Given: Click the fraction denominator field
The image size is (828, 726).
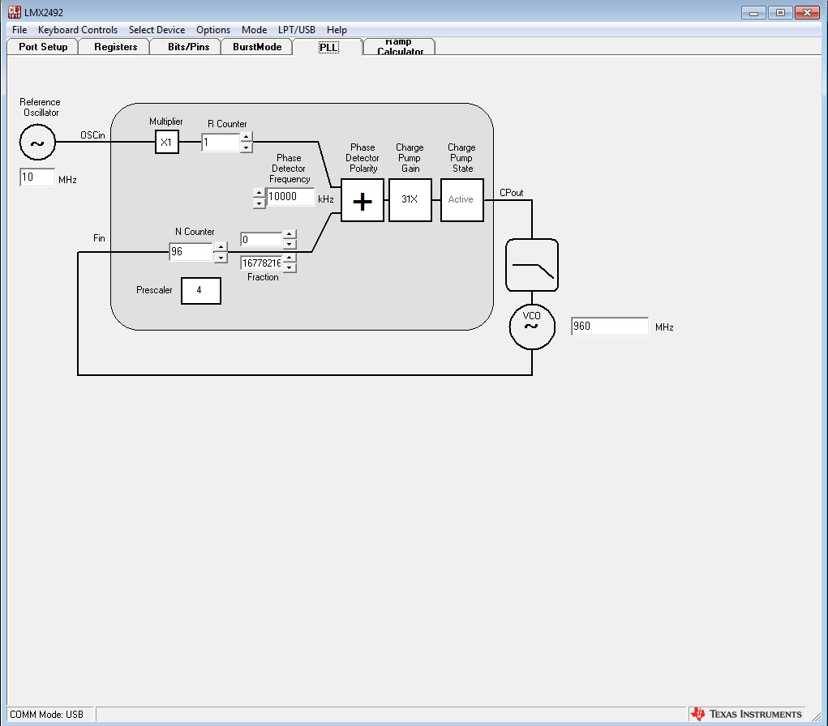Looking at the screenshot, I should coord(261,263).
